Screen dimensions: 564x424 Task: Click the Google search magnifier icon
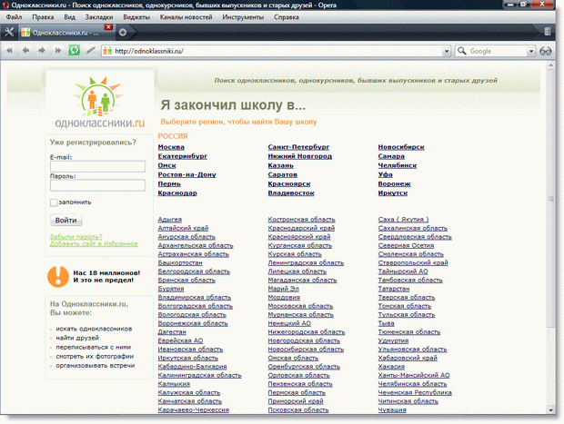coord(461,51)
